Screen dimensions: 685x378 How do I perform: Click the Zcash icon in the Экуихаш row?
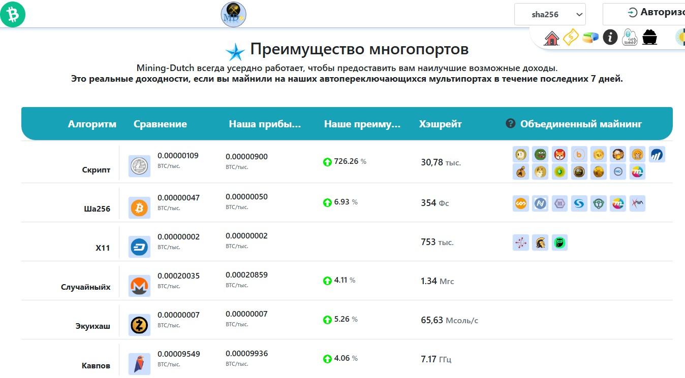point(139,325)
